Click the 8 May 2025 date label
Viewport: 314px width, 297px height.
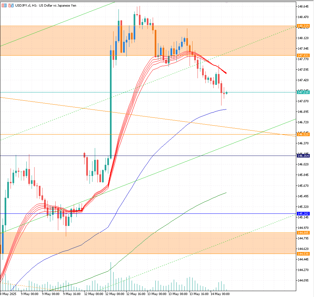tap(8, 294)
